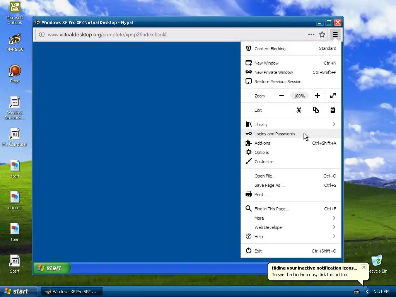Expand the More submenu arrow

334,218
